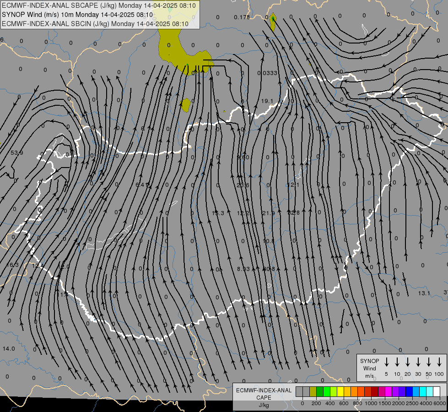
Task: Pick the white swatch ending at 6000
Action: coord(437,392)
